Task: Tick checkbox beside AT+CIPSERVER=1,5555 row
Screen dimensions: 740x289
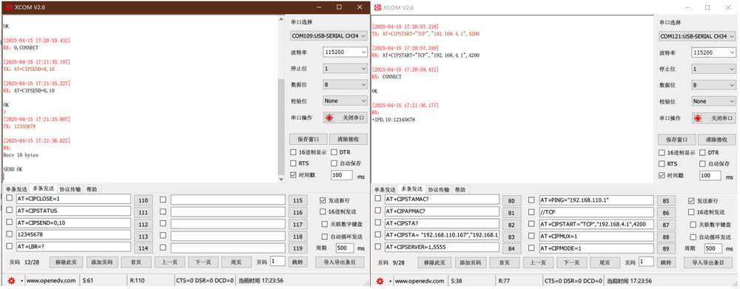Action: tap(378, 246)
